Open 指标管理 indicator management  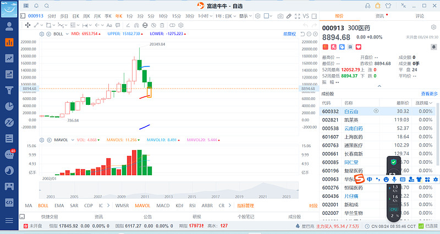point(245,205)
